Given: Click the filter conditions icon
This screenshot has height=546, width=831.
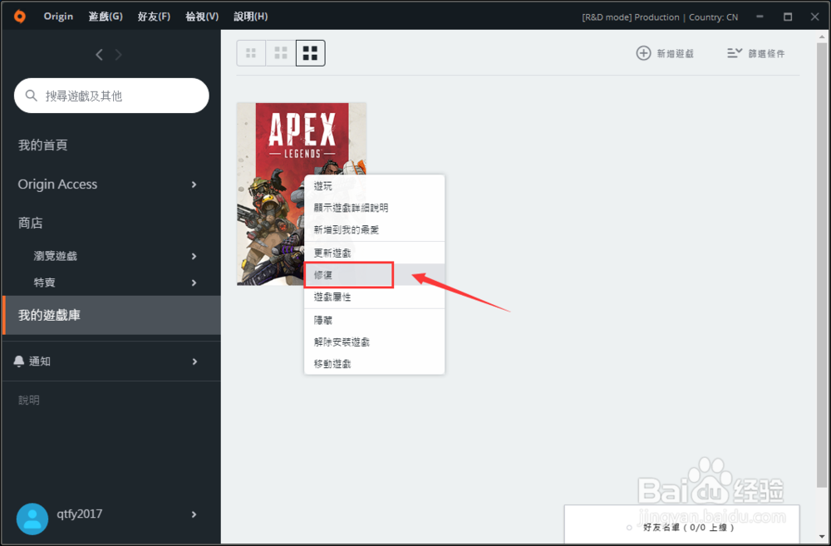Looking at the screenshot, I should click(x=735, y=53).
